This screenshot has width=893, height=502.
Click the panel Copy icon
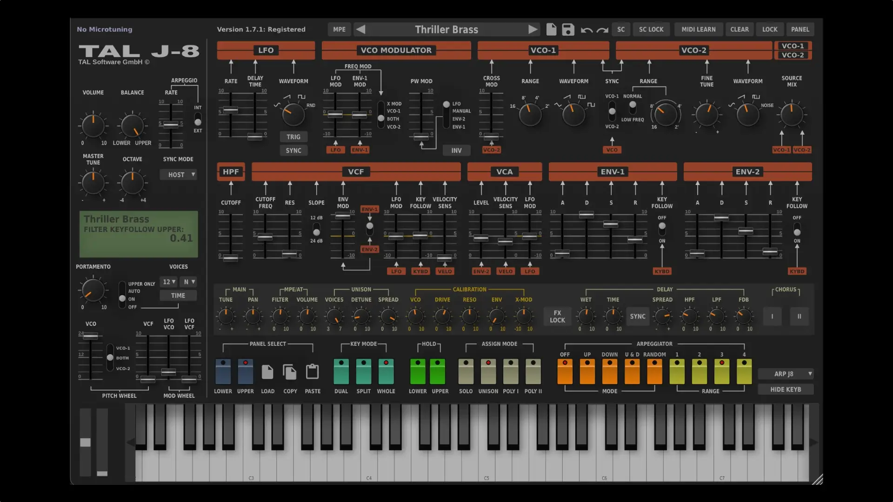[x=290, y=372]
